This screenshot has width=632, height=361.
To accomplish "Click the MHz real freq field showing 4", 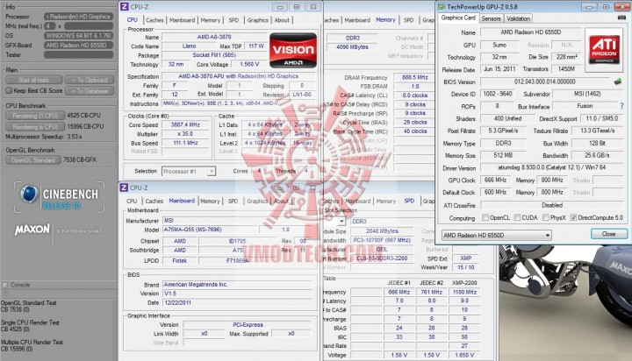I will pos(49,25).
